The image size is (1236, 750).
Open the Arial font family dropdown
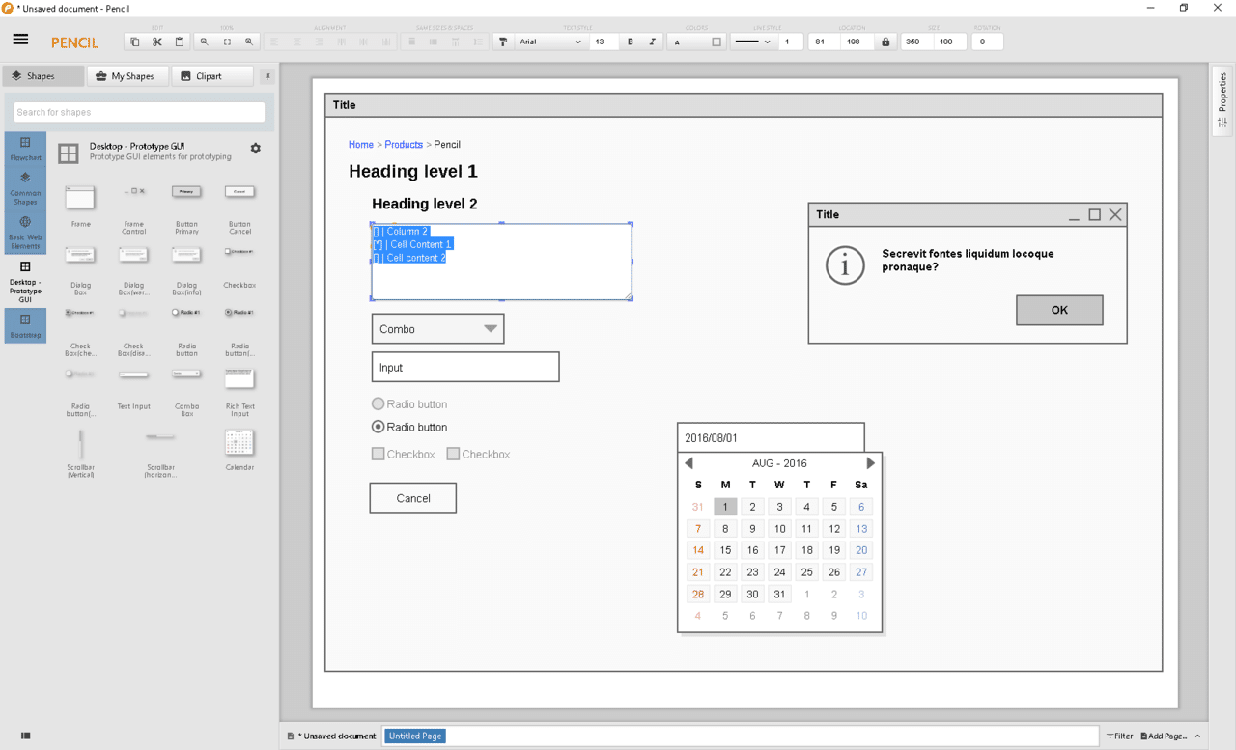tap(550, 42)
